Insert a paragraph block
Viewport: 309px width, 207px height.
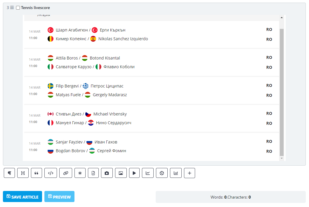9,173
